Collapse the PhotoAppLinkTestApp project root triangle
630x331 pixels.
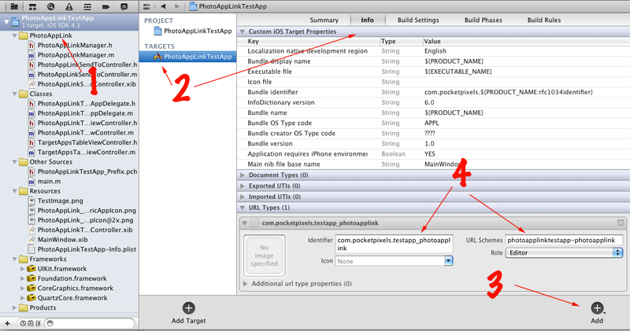6,22
